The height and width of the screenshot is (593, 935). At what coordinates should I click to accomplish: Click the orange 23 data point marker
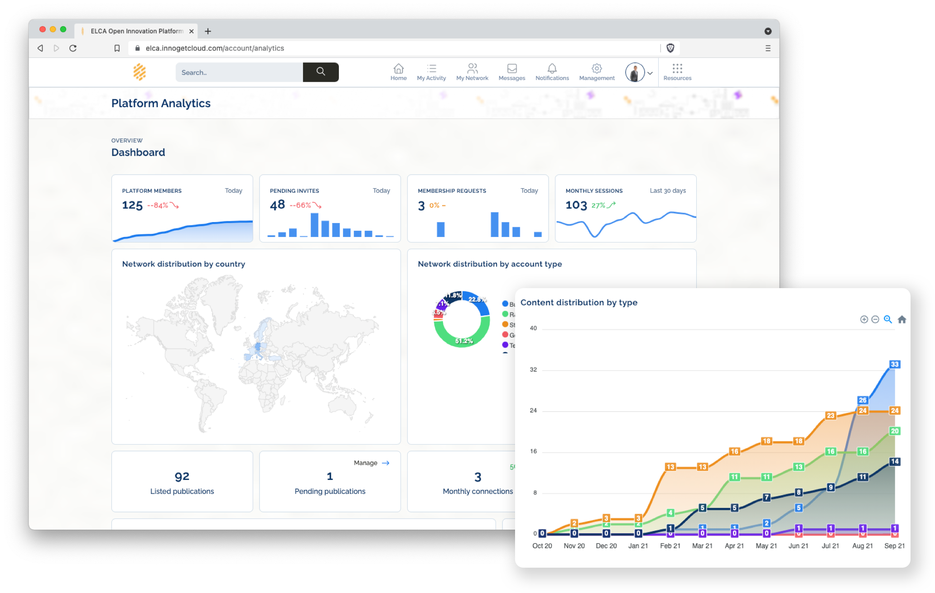pos(830,416)
